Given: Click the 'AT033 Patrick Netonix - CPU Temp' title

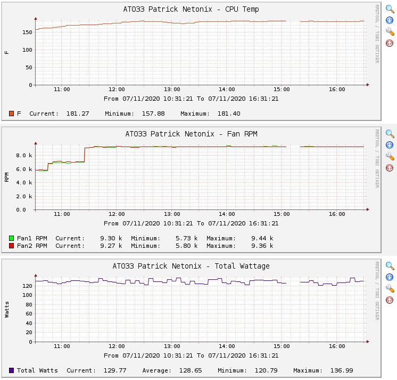Looking at the screenshot, I should [191, 9].
